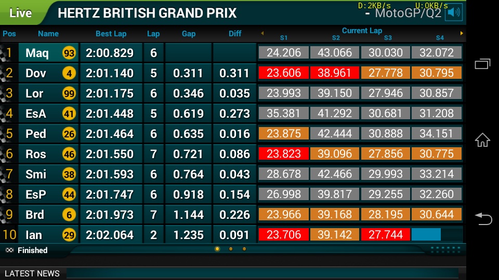
Task: Tap the Android home icon
Action: pyautogui.click(x=482, y=140)
